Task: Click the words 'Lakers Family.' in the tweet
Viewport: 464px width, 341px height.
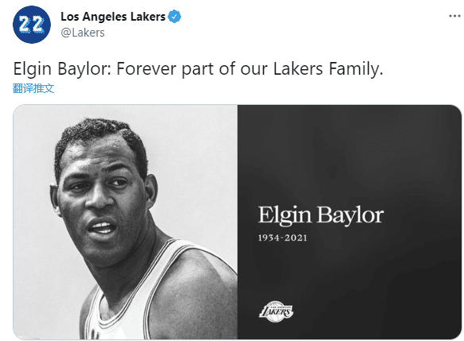Action: (x=328, y=69)
